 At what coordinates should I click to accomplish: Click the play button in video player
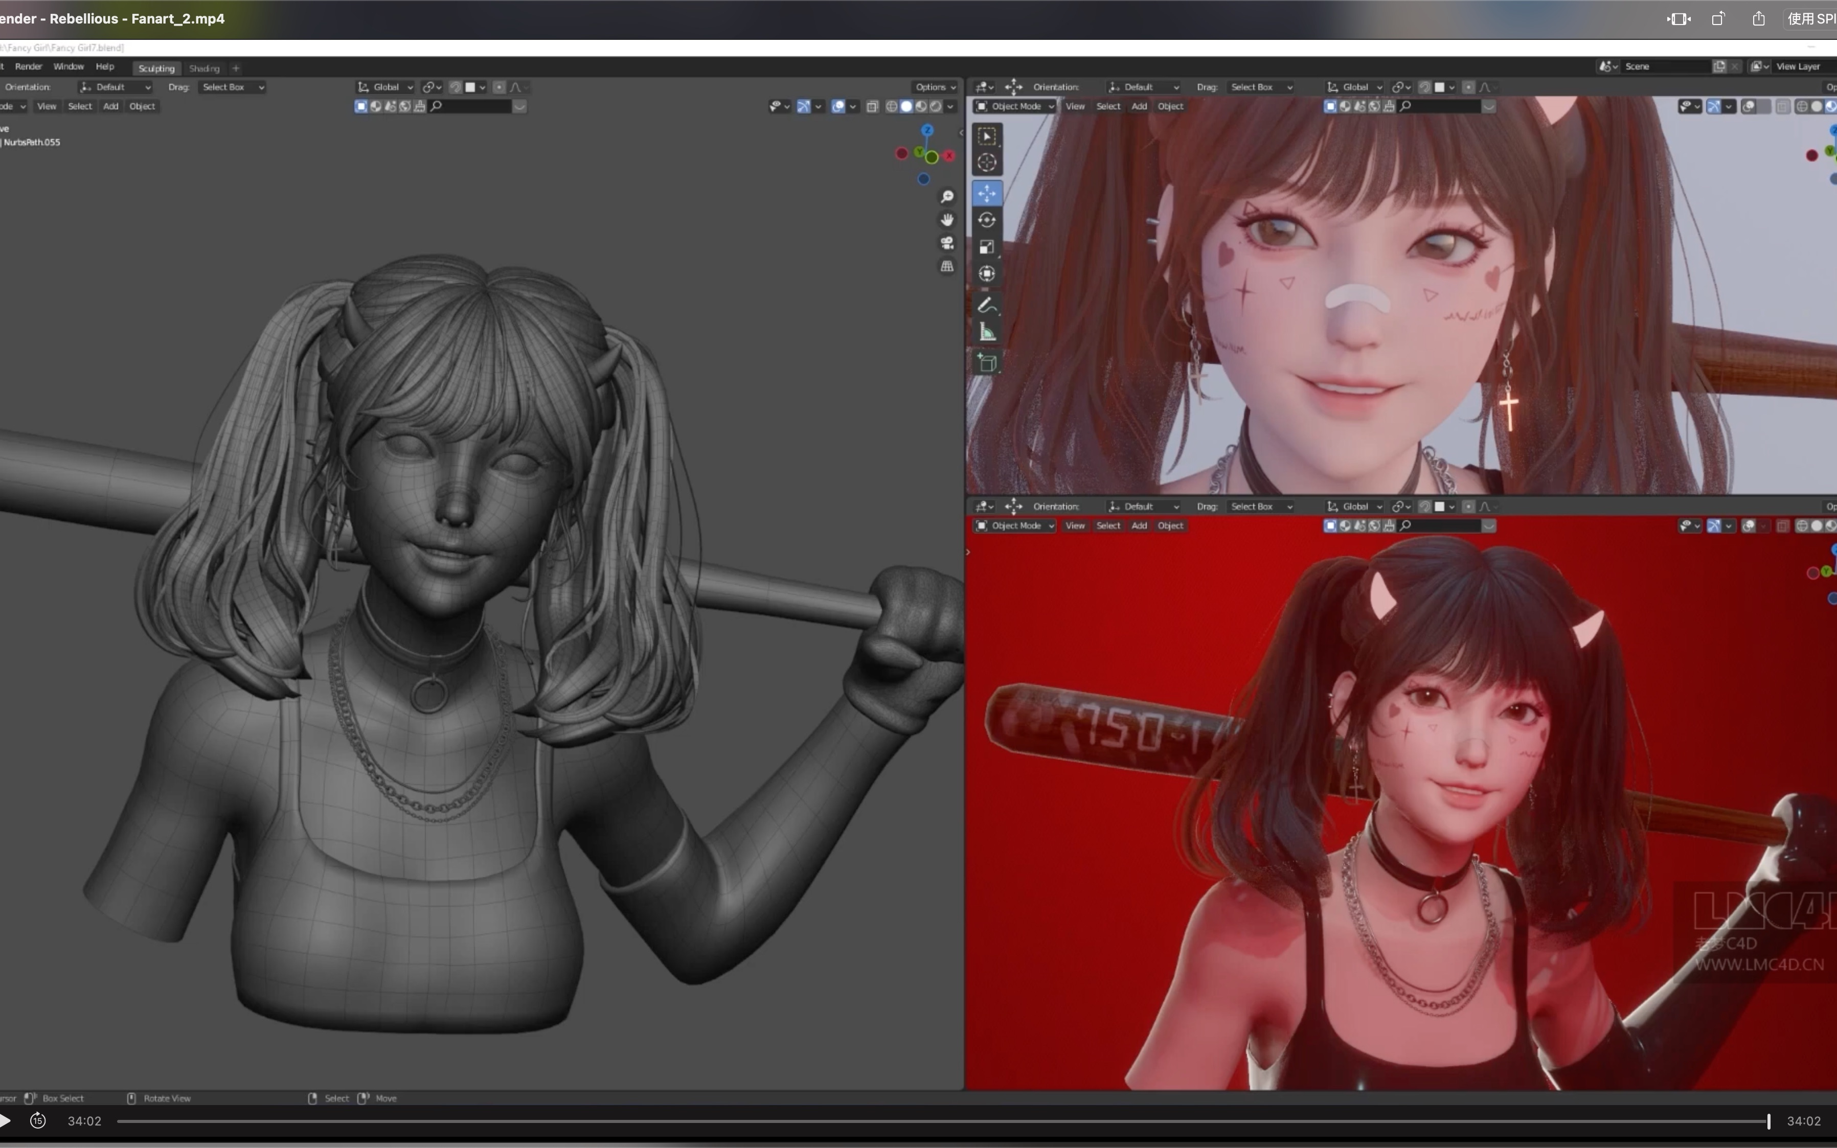pos(5,1121)
